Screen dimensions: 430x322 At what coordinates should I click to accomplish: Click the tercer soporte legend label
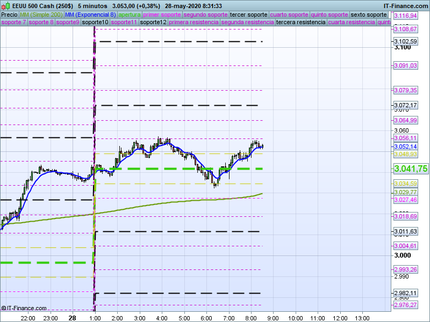tap(248, 14)
